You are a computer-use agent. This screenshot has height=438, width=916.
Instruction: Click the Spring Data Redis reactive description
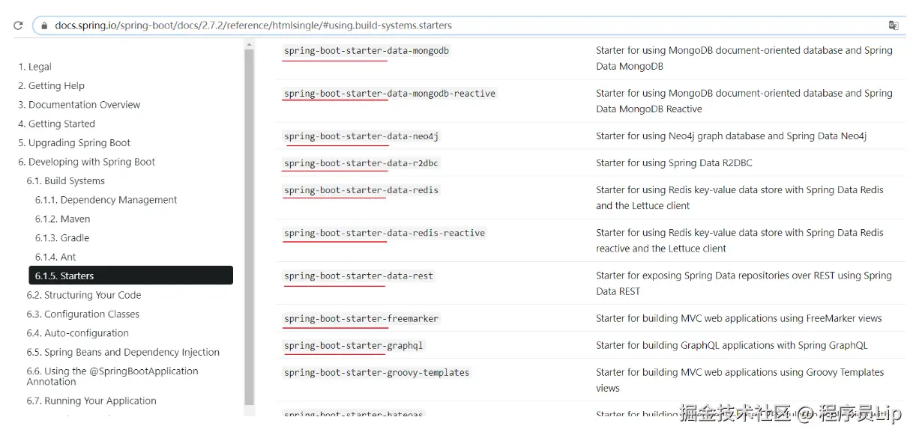click(x=740, y=240)
